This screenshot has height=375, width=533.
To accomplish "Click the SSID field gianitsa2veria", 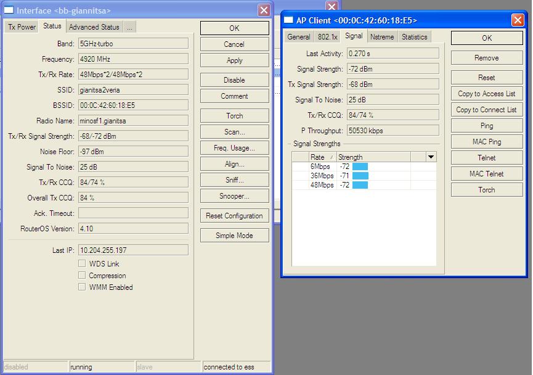I will pos(133,90).
